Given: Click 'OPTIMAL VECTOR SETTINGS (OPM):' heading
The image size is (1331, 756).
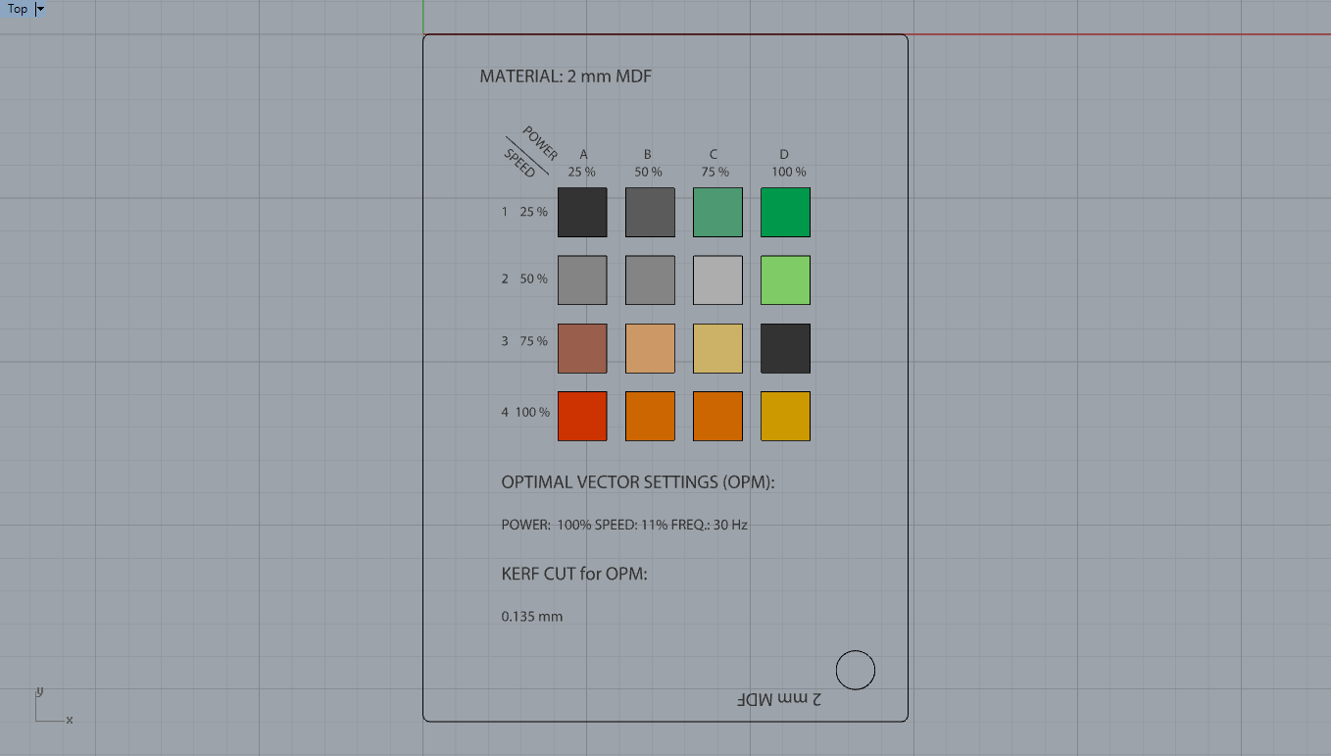Looking at the screenshot, I should [638, 482].
